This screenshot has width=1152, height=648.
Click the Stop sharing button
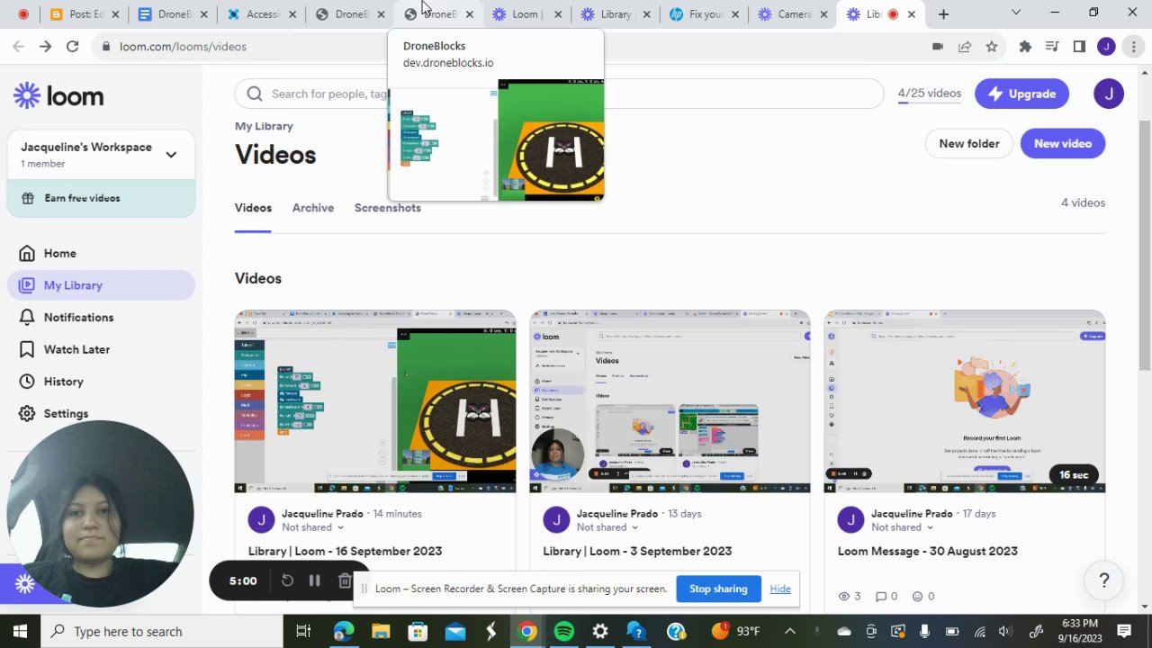pyautogui.click(x=718, y=589)
